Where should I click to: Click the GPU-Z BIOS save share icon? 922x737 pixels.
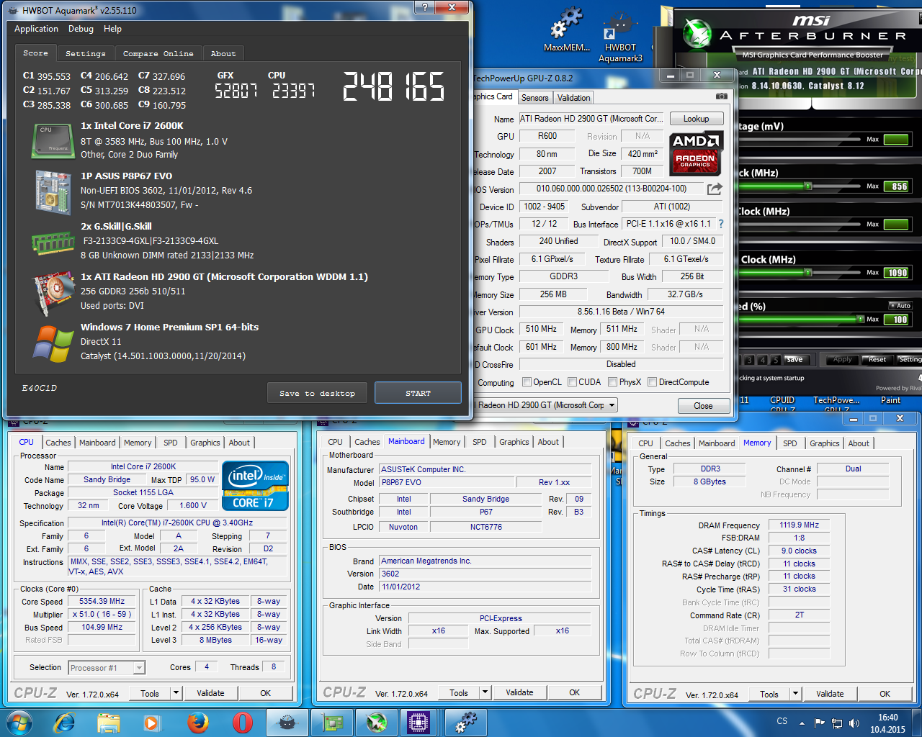pos(715,189)
